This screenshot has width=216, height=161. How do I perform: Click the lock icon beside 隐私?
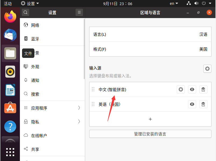(x=26, y=121)
